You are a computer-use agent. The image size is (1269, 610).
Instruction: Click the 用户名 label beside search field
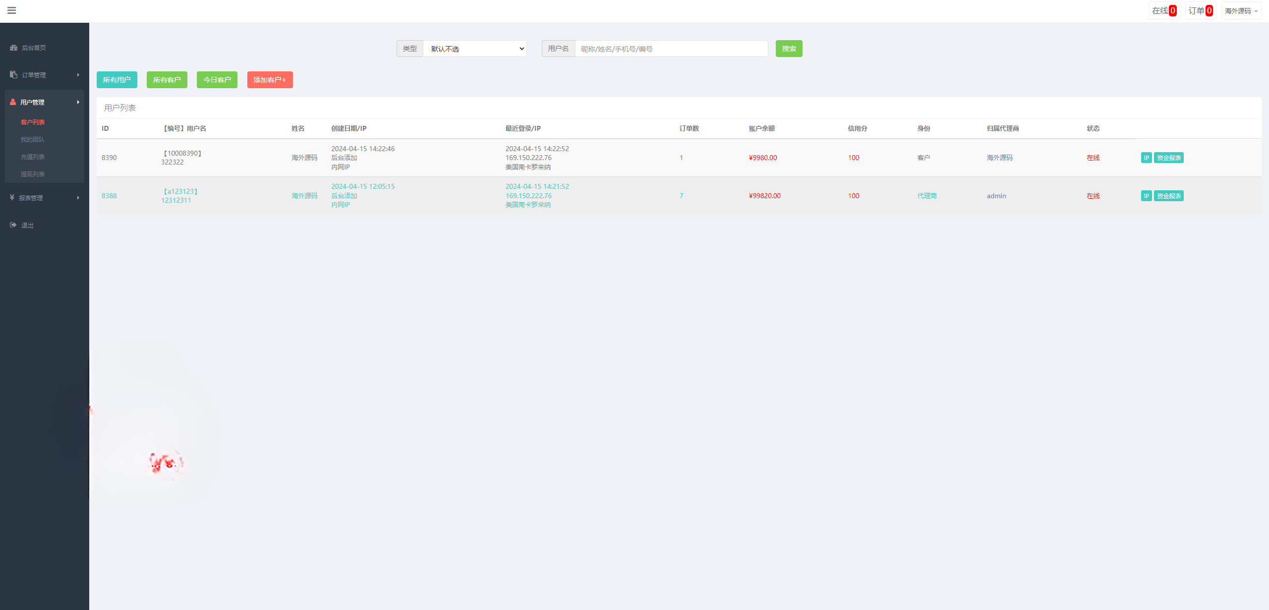coord(558,49)
